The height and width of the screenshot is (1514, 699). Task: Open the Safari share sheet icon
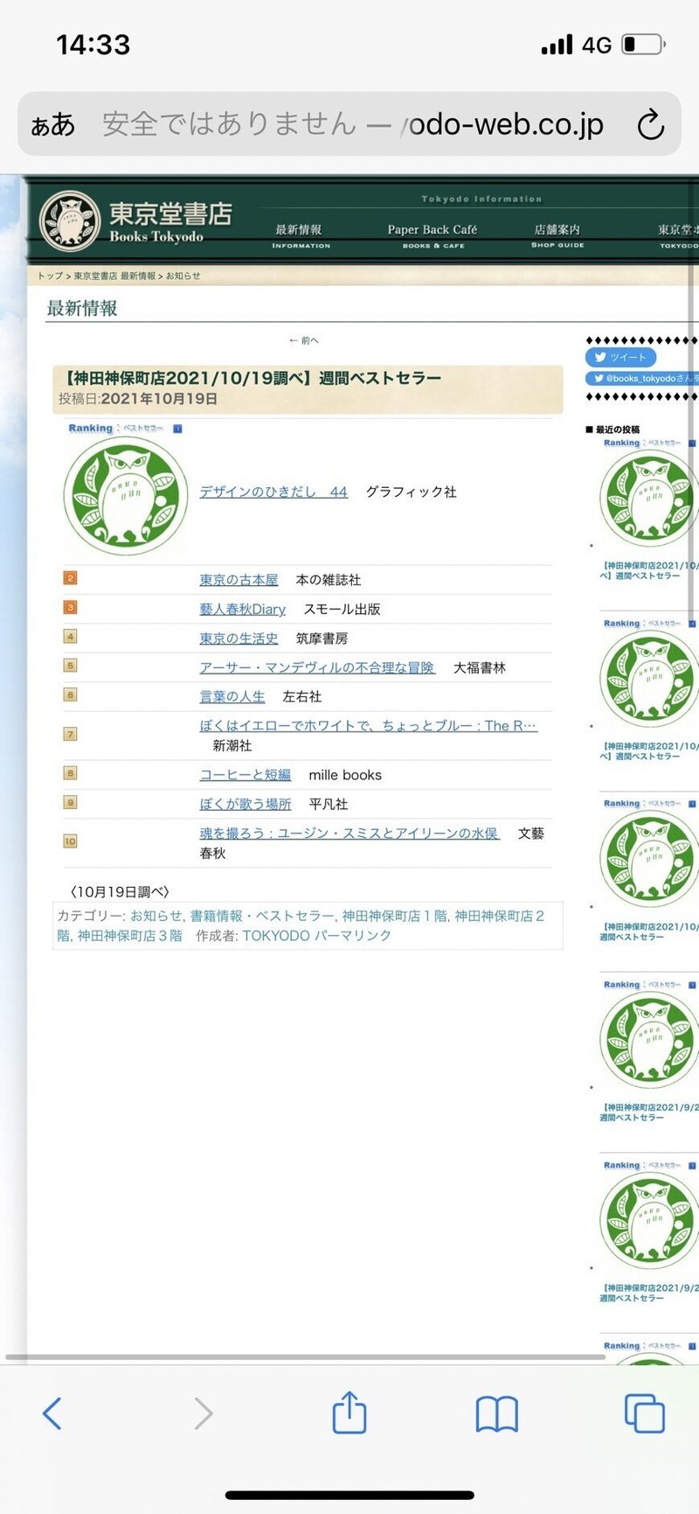349,1412
